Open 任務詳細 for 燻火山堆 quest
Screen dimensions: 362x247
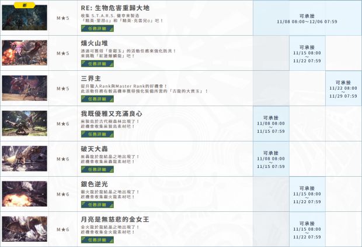[97, 64]
